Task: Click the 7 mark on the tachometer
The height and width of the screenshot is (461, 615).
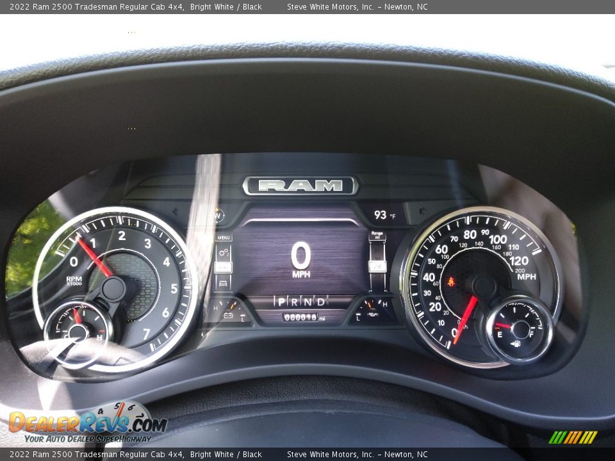Action: point(146,334)
